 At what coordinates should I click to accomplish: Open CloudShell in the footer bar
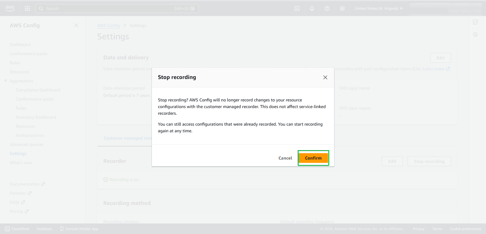click(17, 229)
